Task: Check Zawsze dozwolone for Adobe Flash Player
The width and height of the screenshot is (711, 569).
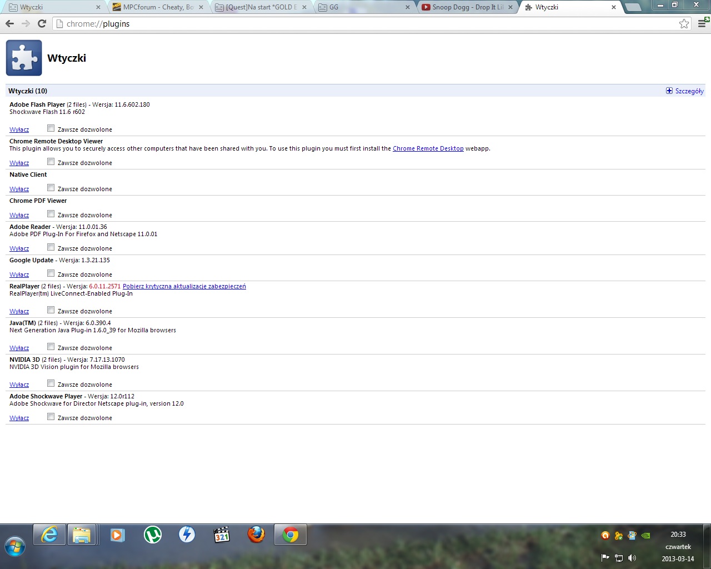Action: 51,128
